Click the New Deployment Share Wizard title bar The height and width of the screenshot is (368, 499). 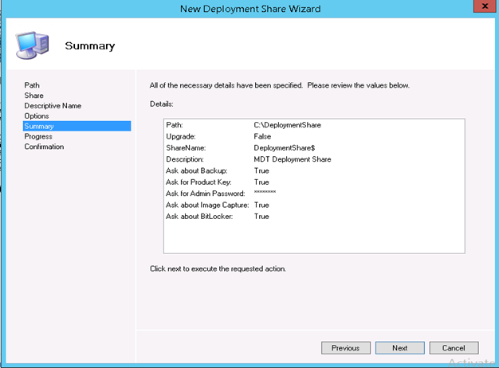tap(249, 7)
